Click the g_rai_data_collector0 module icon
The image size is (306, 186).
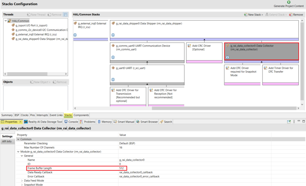point(228,45)
